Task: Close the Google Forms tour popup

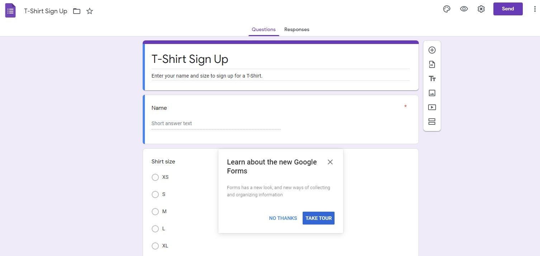Action: pyautogui.click(x=330, y=162)
